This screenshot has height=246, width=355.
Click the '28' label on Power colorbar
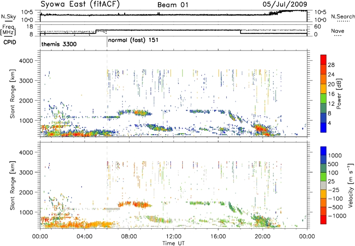pyautogui.click(x=331, y=65)
